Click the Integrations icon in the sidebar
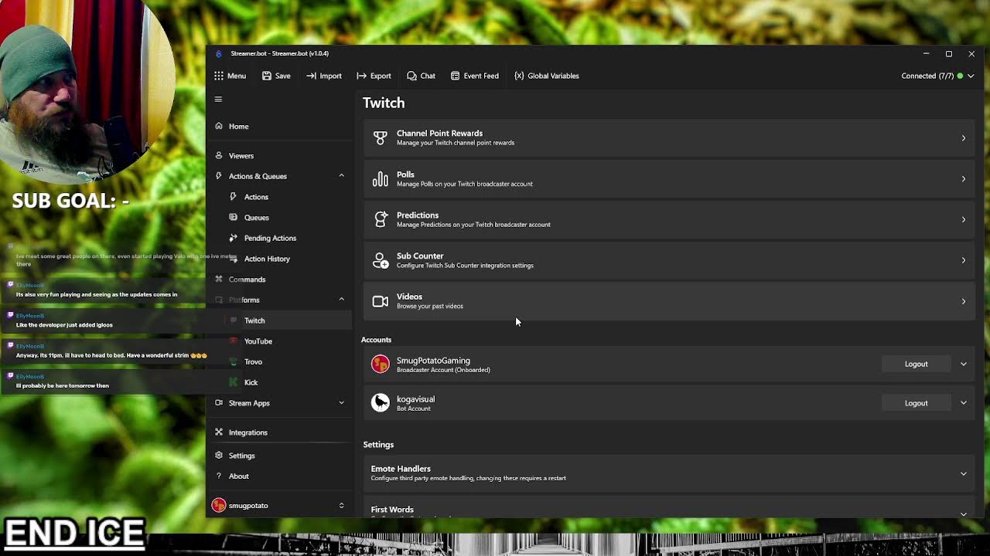This screenshot has height=556, width=990. coord(219,432)
